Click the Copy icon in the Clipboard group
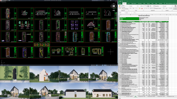Viewport: 177px width, 99px height. 122,7
